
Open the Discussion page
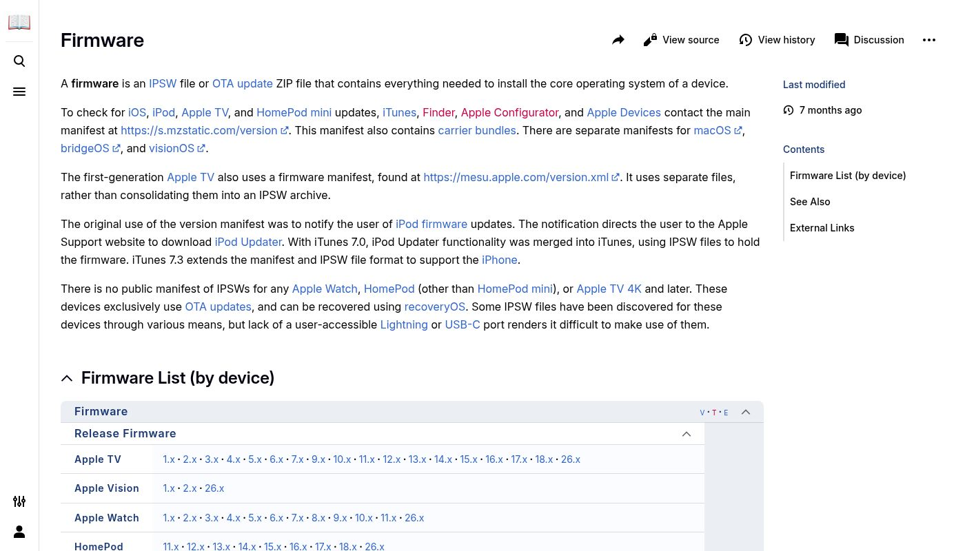point(869,40)
